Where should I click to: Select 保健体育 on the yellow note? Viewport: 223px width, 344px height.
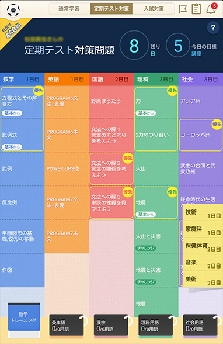point(203,246)
